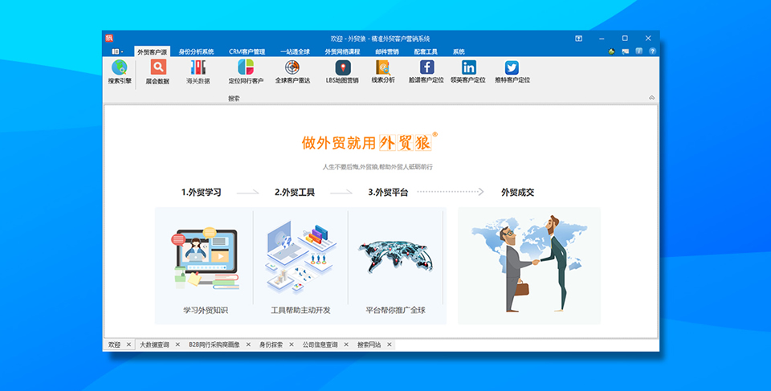The image size is (771, 391).
Task: Collapse the ribbon with the chevron arrow
Action: 651,98
